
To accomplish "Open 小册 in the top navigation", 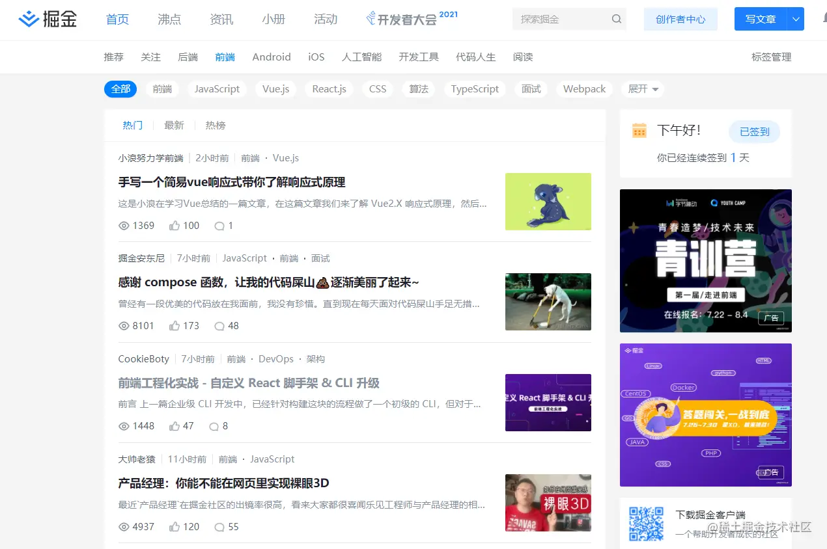I will tap(273, 19).
